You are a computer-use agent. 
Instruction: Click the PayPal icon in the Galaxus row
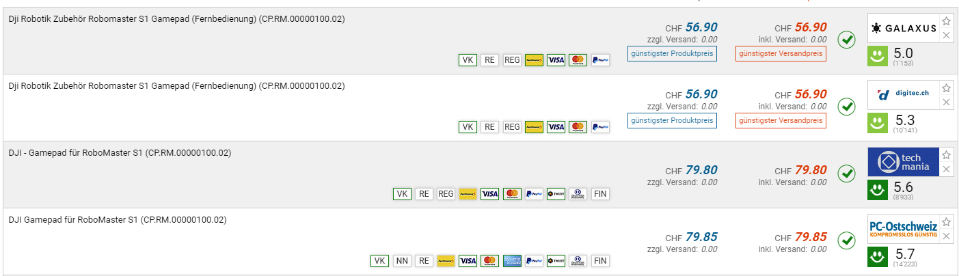pos(600,60)
